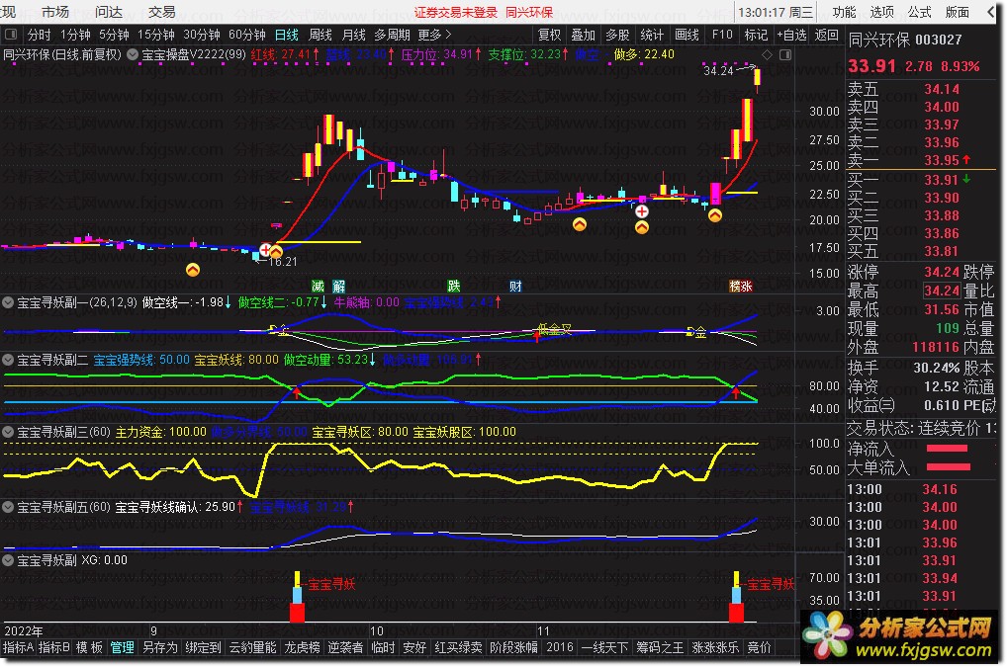Switch to 分时 chart period
This screenshot has height=667, width=1008.
point(39,35)
